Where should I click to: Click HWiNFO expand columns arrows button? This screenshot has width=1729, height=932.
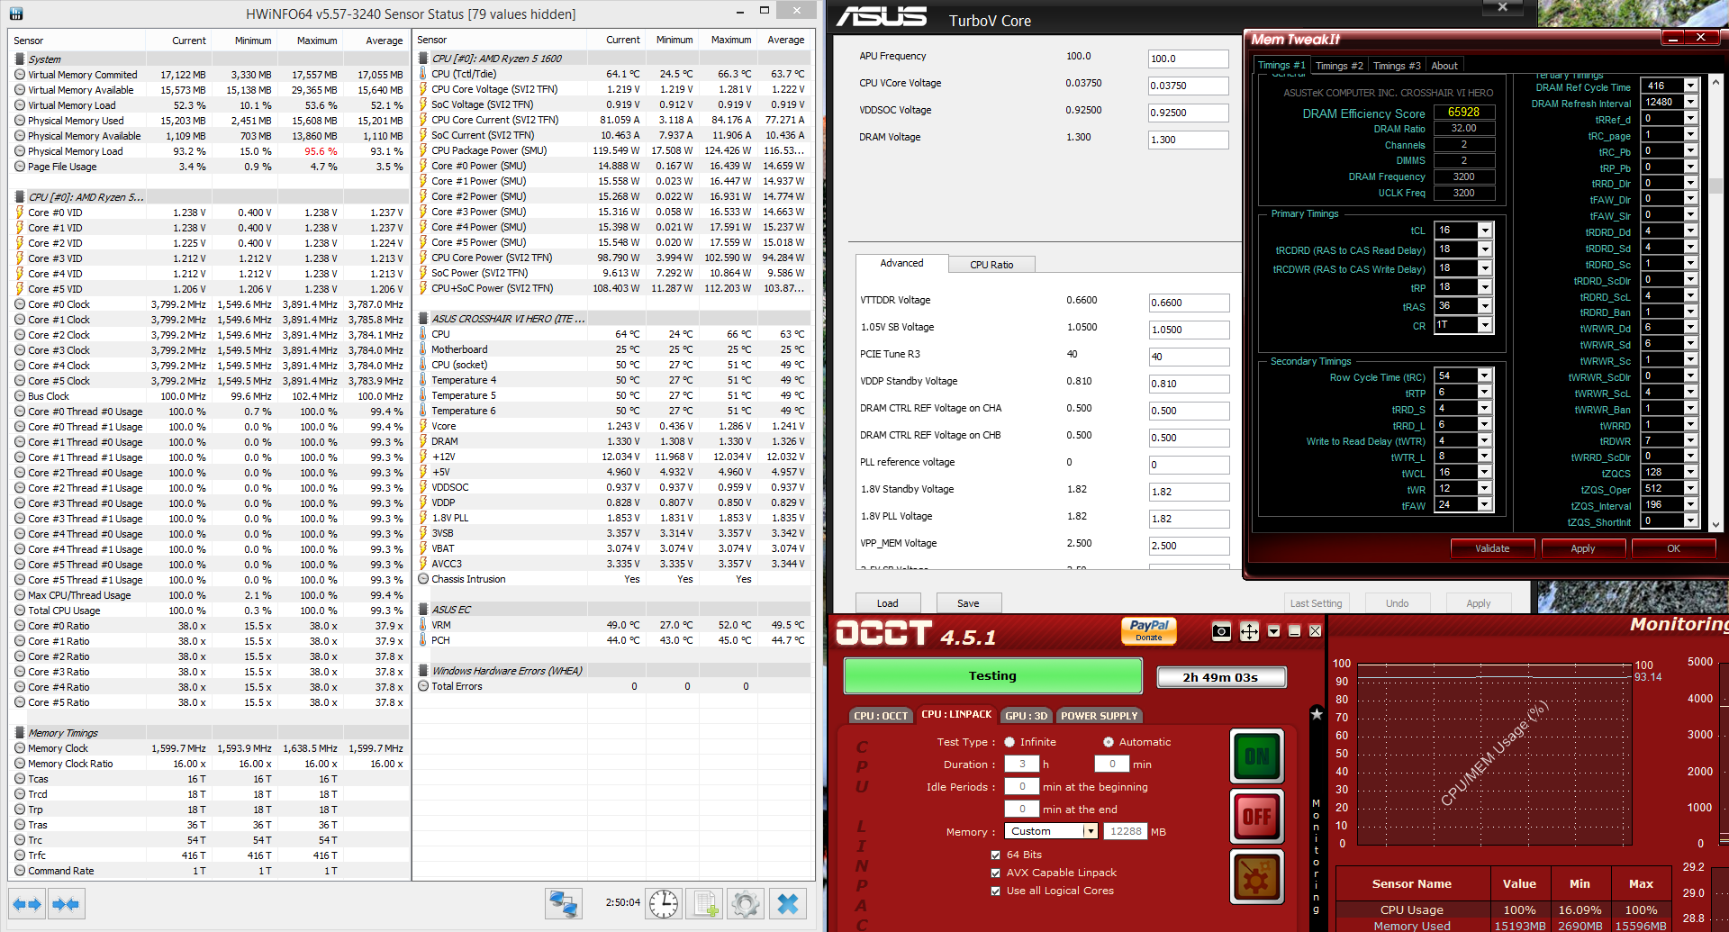pos(27,903)
